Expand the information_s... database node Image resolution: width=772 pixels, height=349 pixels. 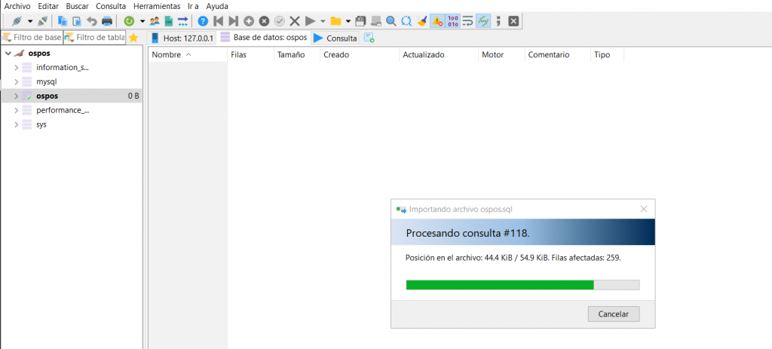click(x=17, y=67)
